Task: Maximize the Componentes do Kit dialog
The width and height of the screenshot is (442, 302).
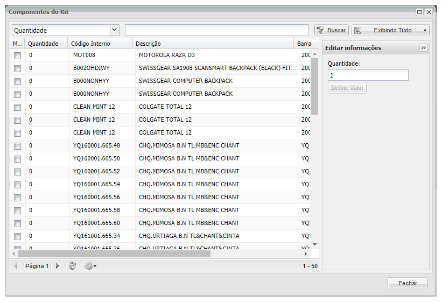Action: pyautogui.click(x=419, y=12)
